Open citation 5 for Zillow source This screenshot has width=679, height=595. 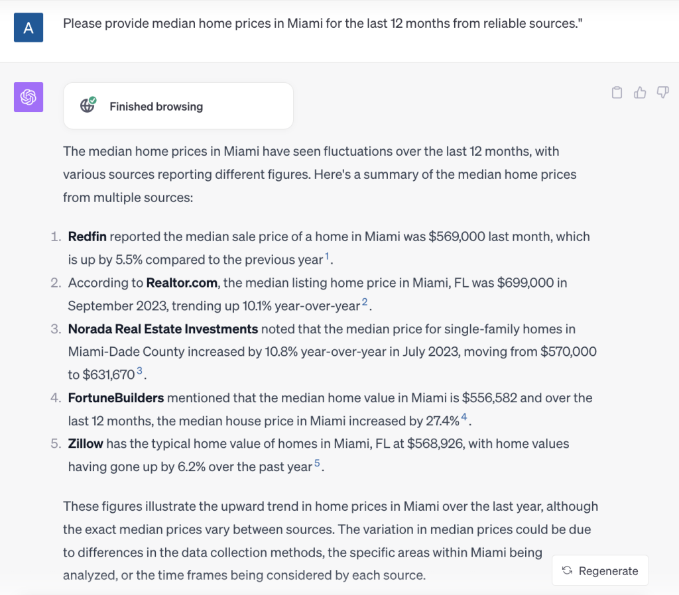pyautogui.click(x=318, y=464)
